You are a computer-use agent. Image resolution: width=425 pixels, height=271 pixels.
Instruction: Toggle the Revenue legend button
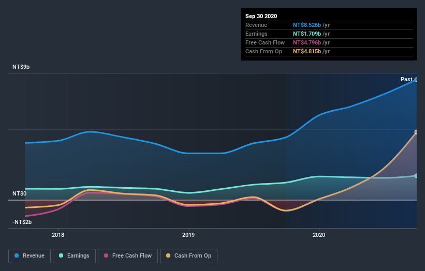[30, 256]
